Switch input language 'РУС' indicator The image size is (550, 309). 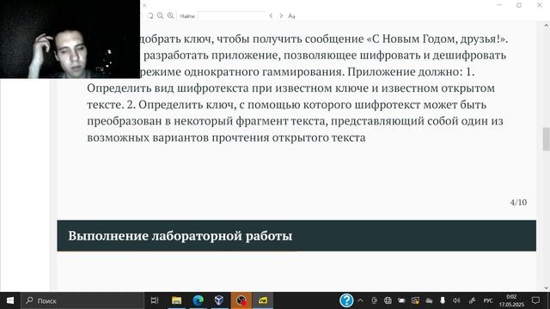(488, 300)
